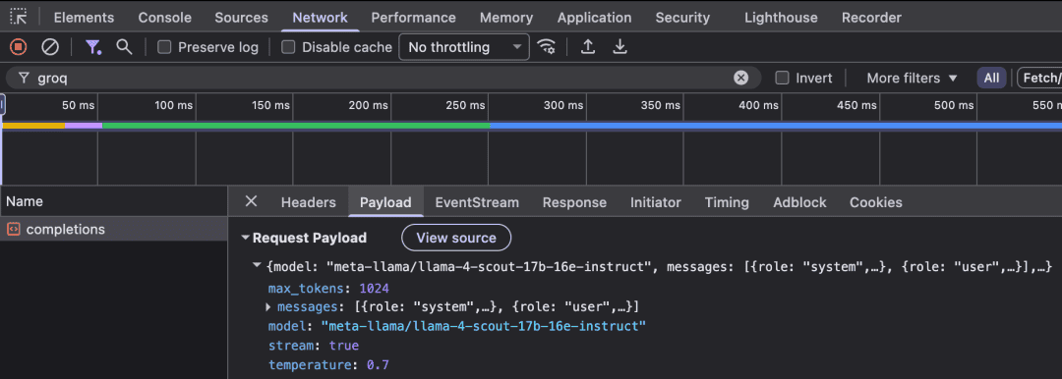
Task: Click the blue segment of waterfall bar
Action: pos(776,126)
